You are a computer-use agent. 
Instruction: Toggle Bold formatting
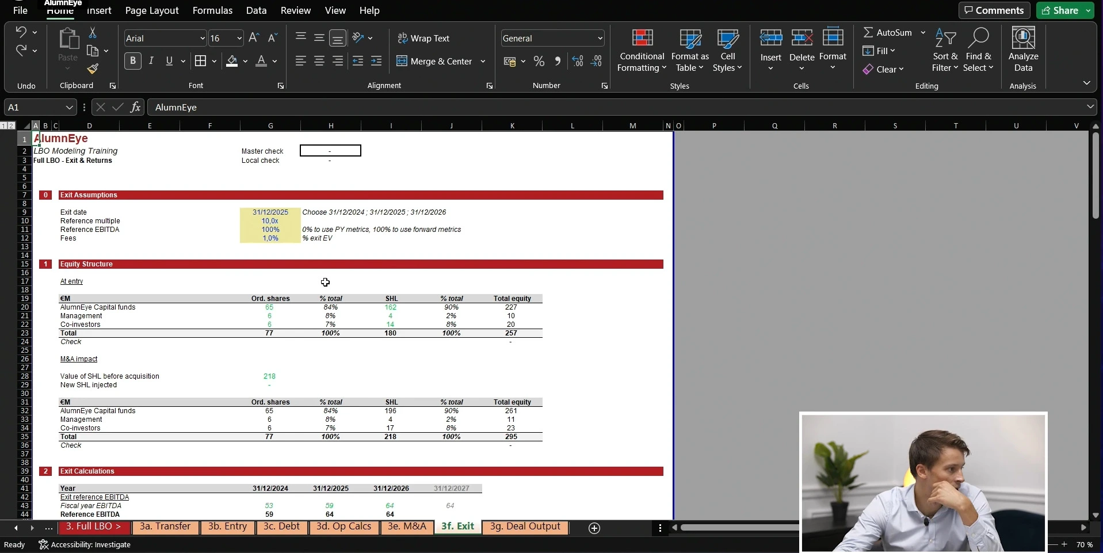pos(133,61)
